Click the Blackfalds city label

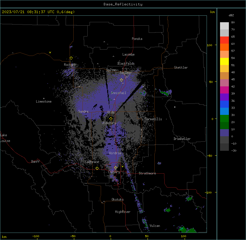(x=126, y=64)
